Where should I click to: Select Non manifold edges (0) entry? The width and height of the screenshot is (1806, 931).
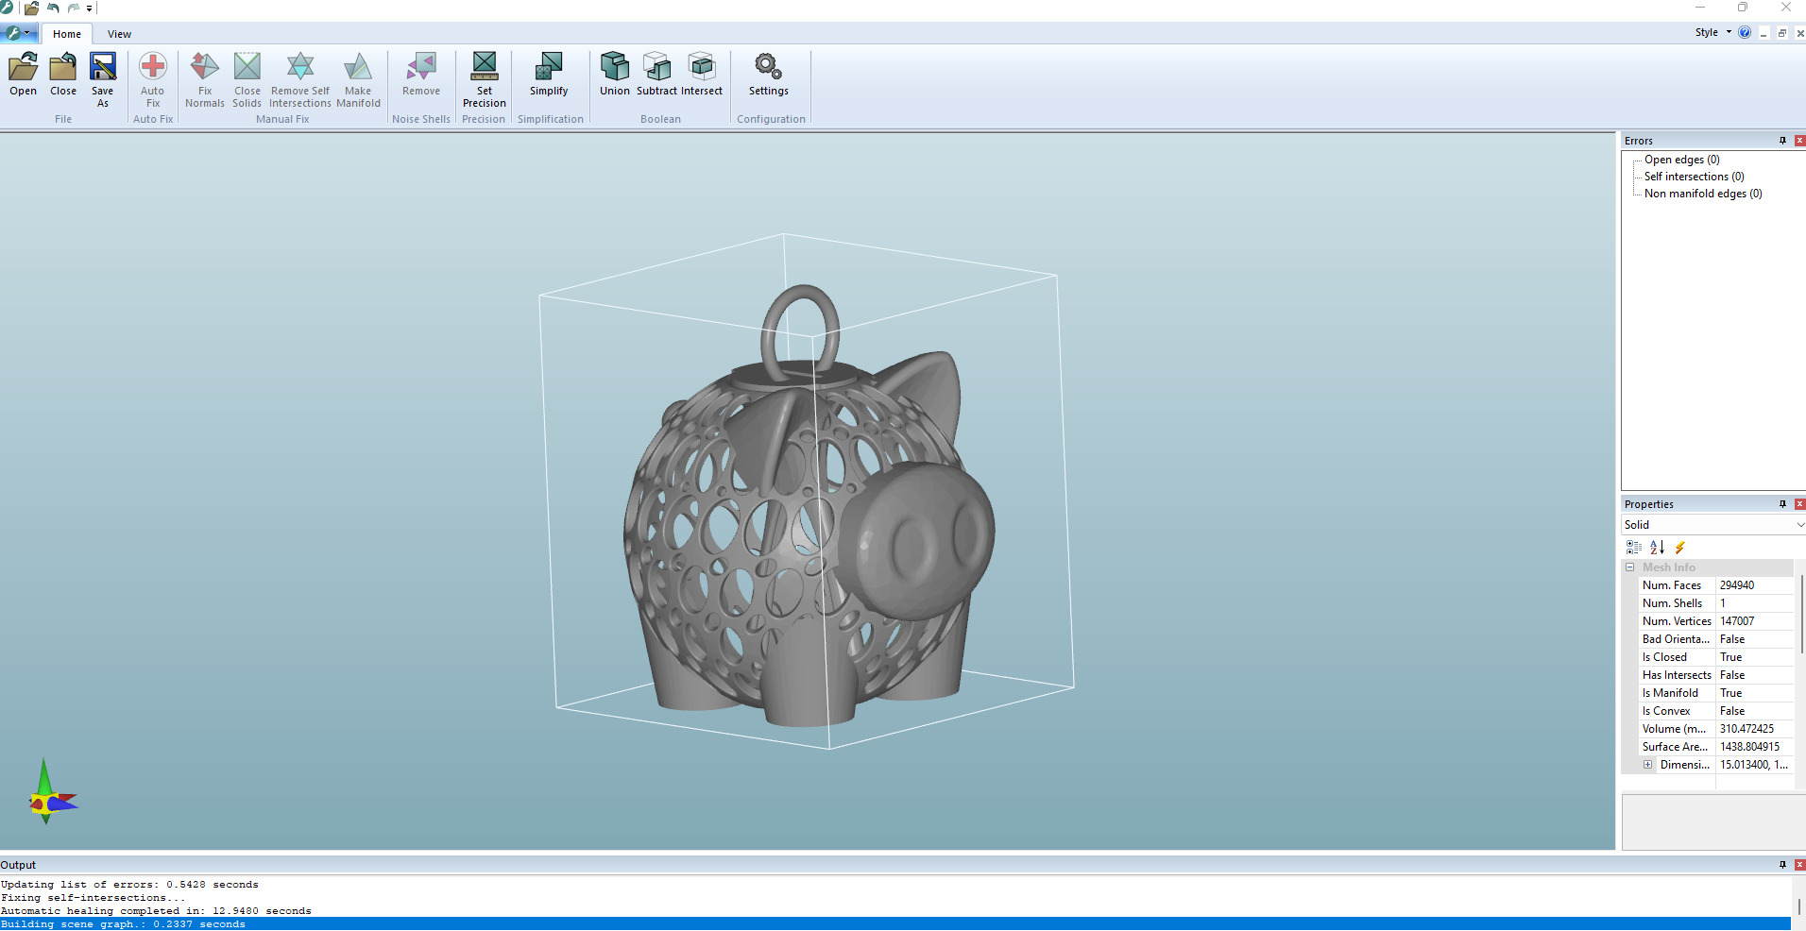coord(1703,194)
